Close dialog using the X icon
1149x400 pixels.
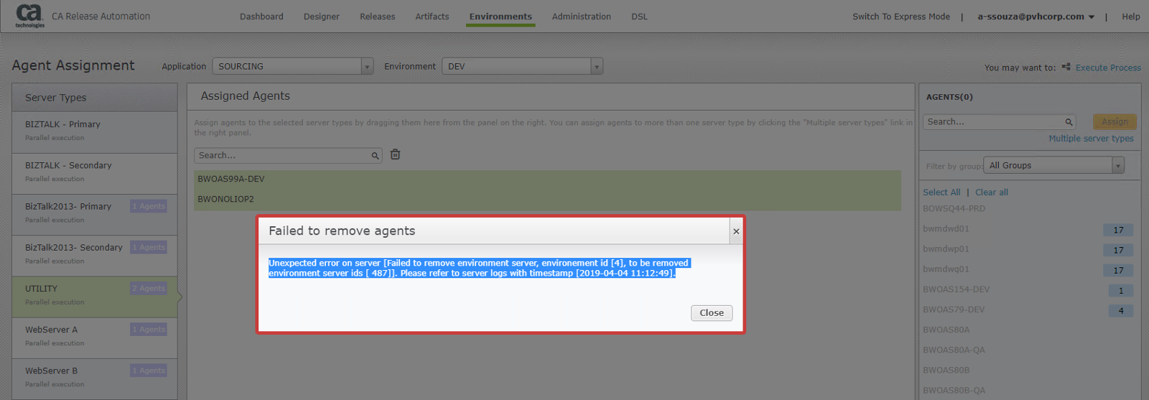[x=736, y=231]
